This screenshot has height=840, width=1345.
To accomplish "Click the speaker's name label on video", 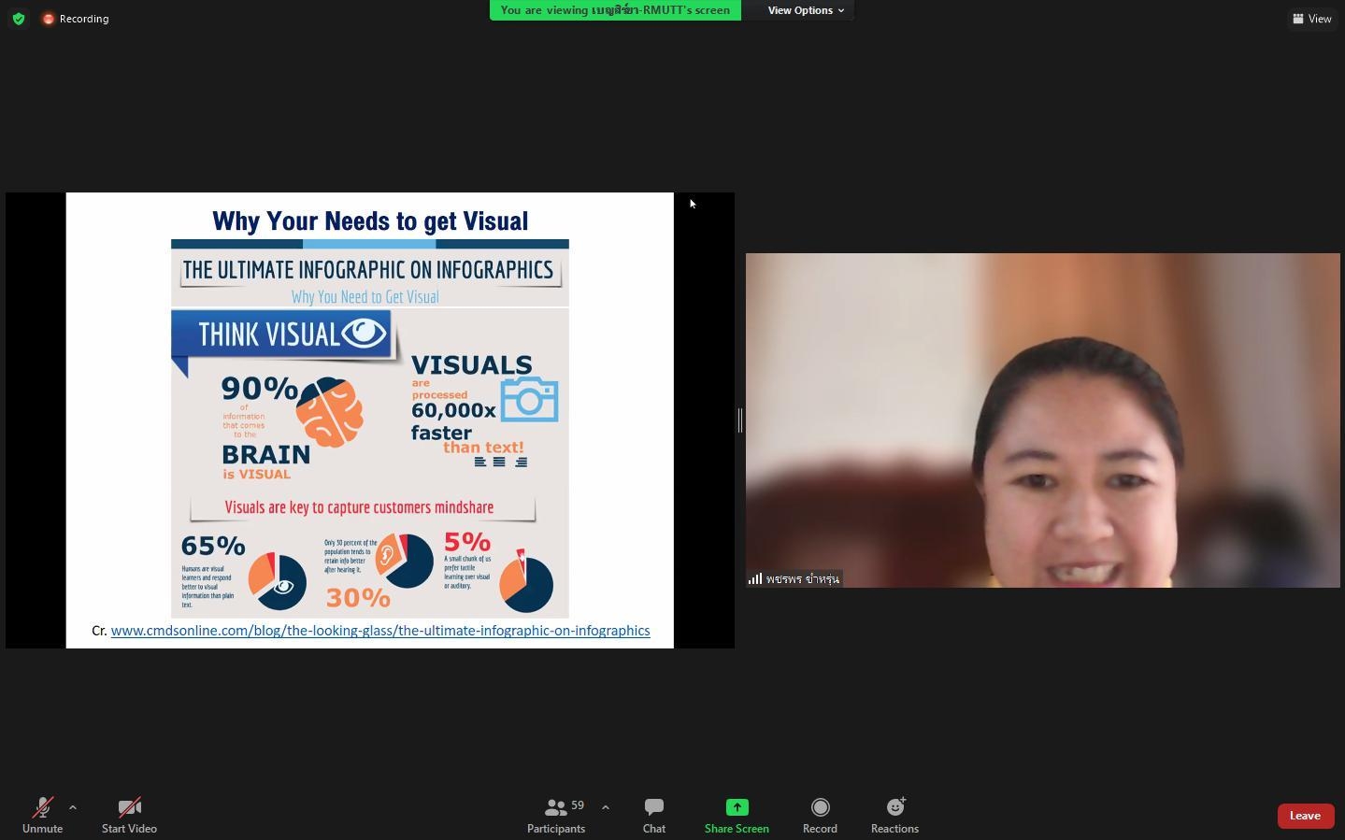I will tap(803, 579).
